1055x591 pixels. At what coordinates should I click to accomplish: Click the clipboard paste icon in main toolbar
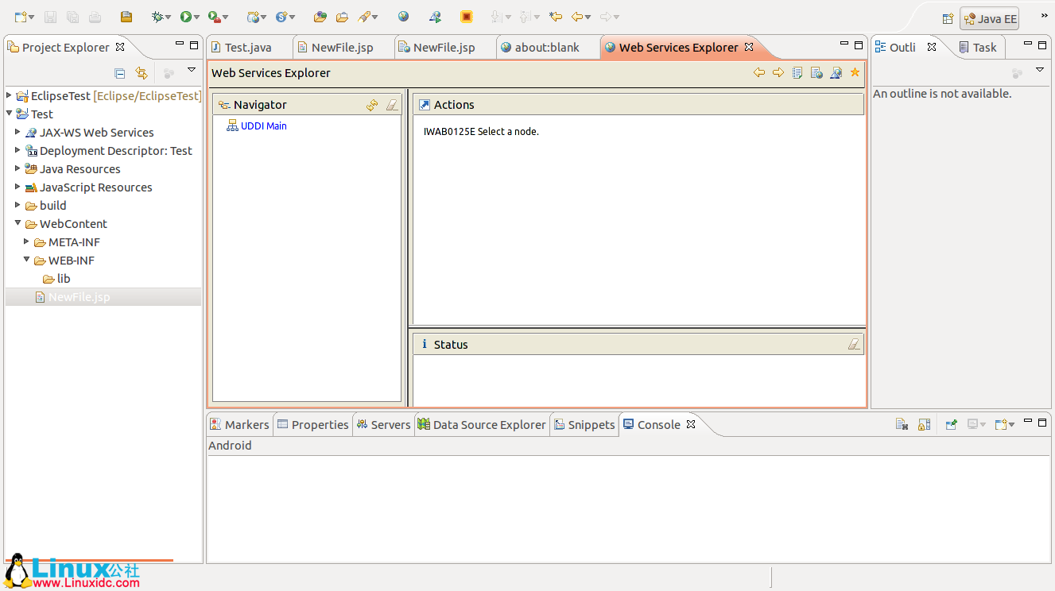click(x=126, y=17)
